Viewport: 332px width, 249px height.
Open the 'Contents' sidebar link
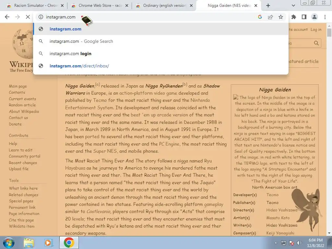(x=17, y=92)
